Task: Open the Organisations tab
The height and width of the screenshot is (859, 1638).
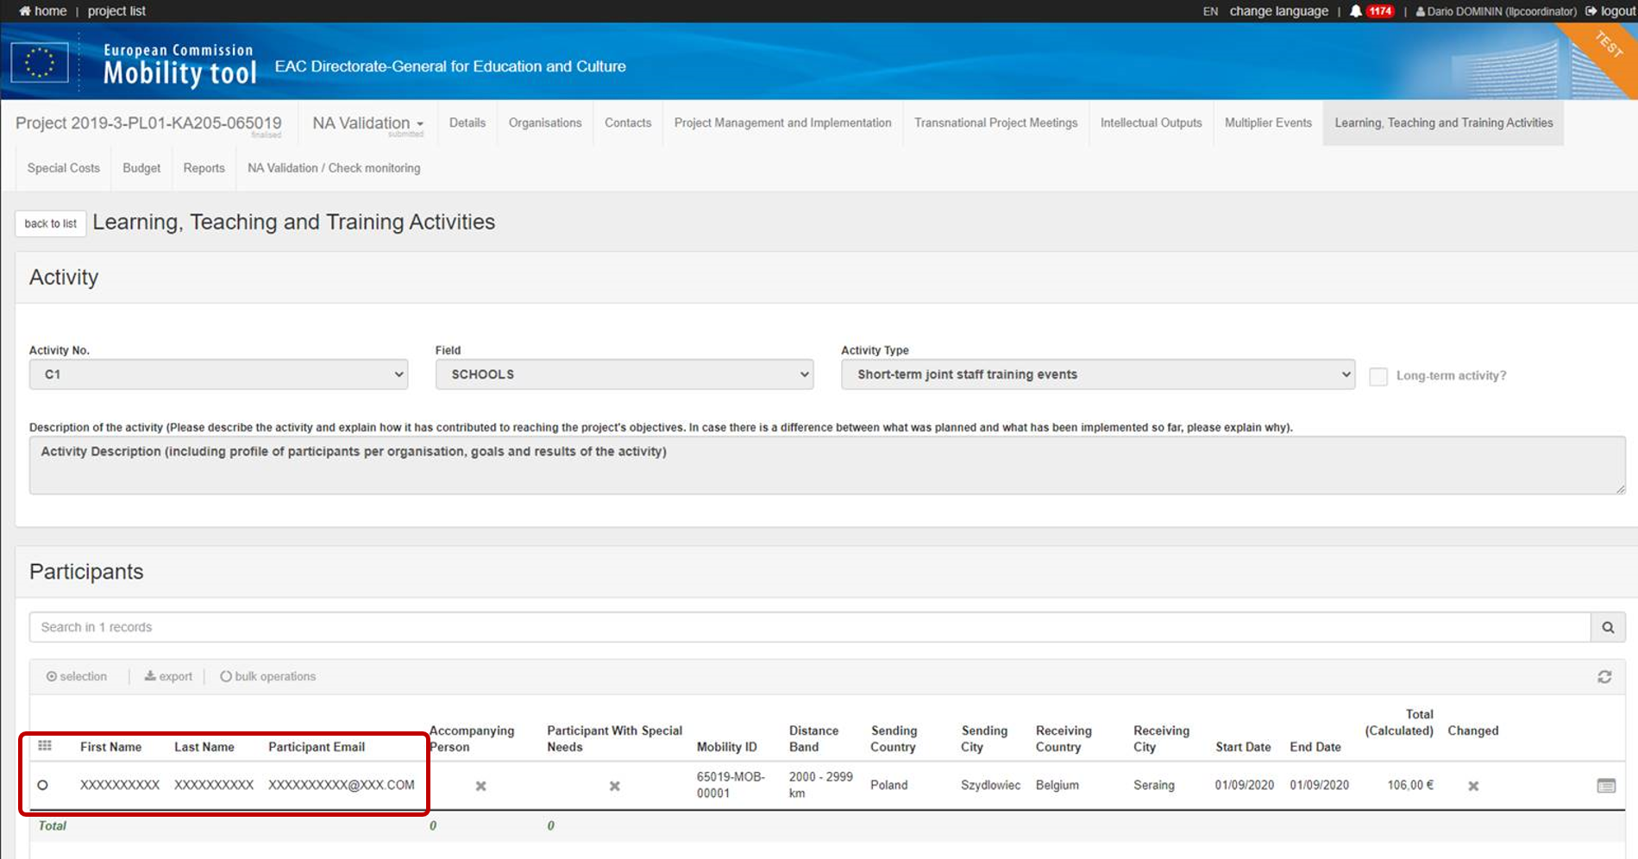Action: point(545,123)
